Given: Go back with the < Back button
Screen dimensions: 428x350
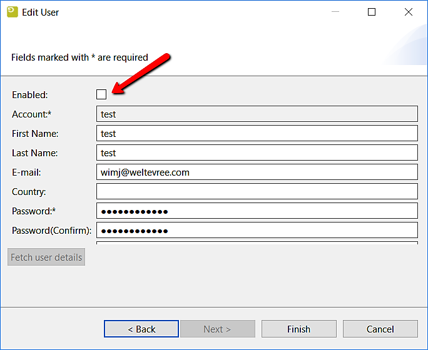Looking at the screenshot, I should (x=141, y=329).
